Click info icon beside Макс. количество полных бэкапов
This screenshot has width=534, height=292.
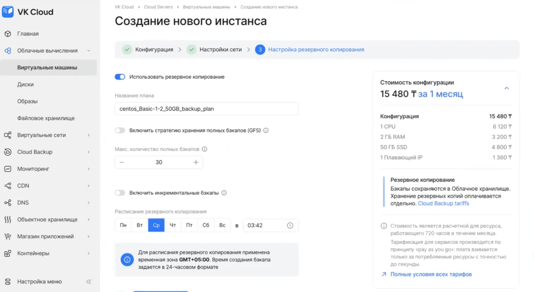click(x=204, y=149)
